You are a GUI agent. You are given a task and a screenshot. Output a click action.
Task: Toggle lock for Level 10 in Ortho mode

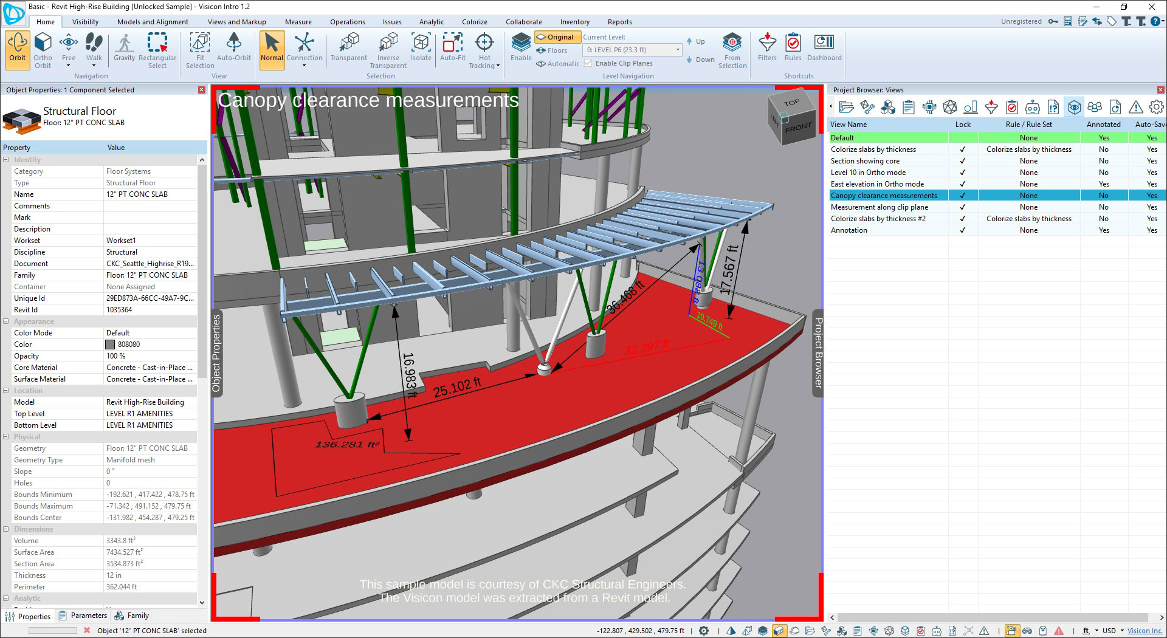coord(963,173)
